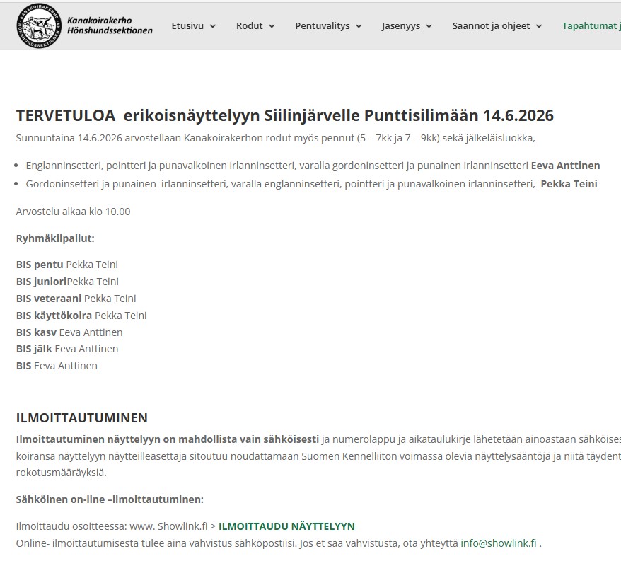Open the Jäsenyys menu item

point(400,25)
